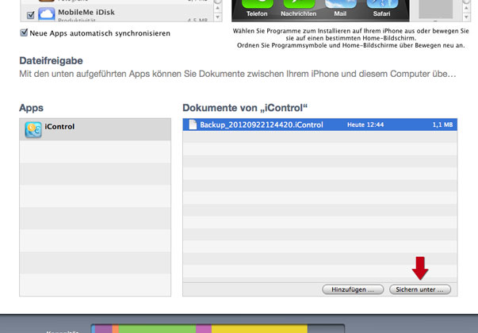Click the Dateifreigabe heading
Viewport: 478px width, 333px height.
51,60
